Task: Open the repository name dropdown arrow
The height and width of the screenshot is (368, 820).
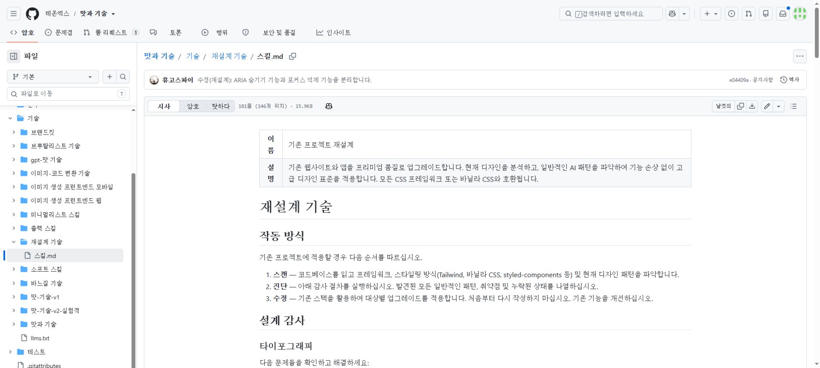Action: 113,14
